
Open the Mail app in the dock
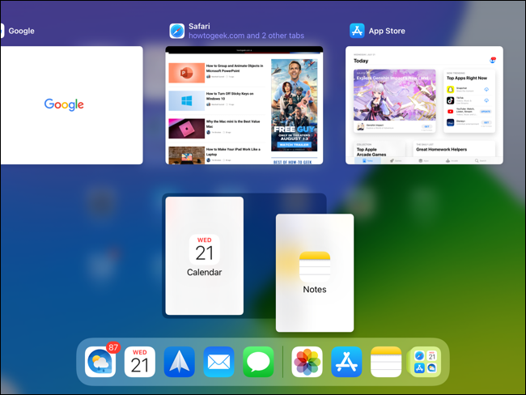point(218,362)
